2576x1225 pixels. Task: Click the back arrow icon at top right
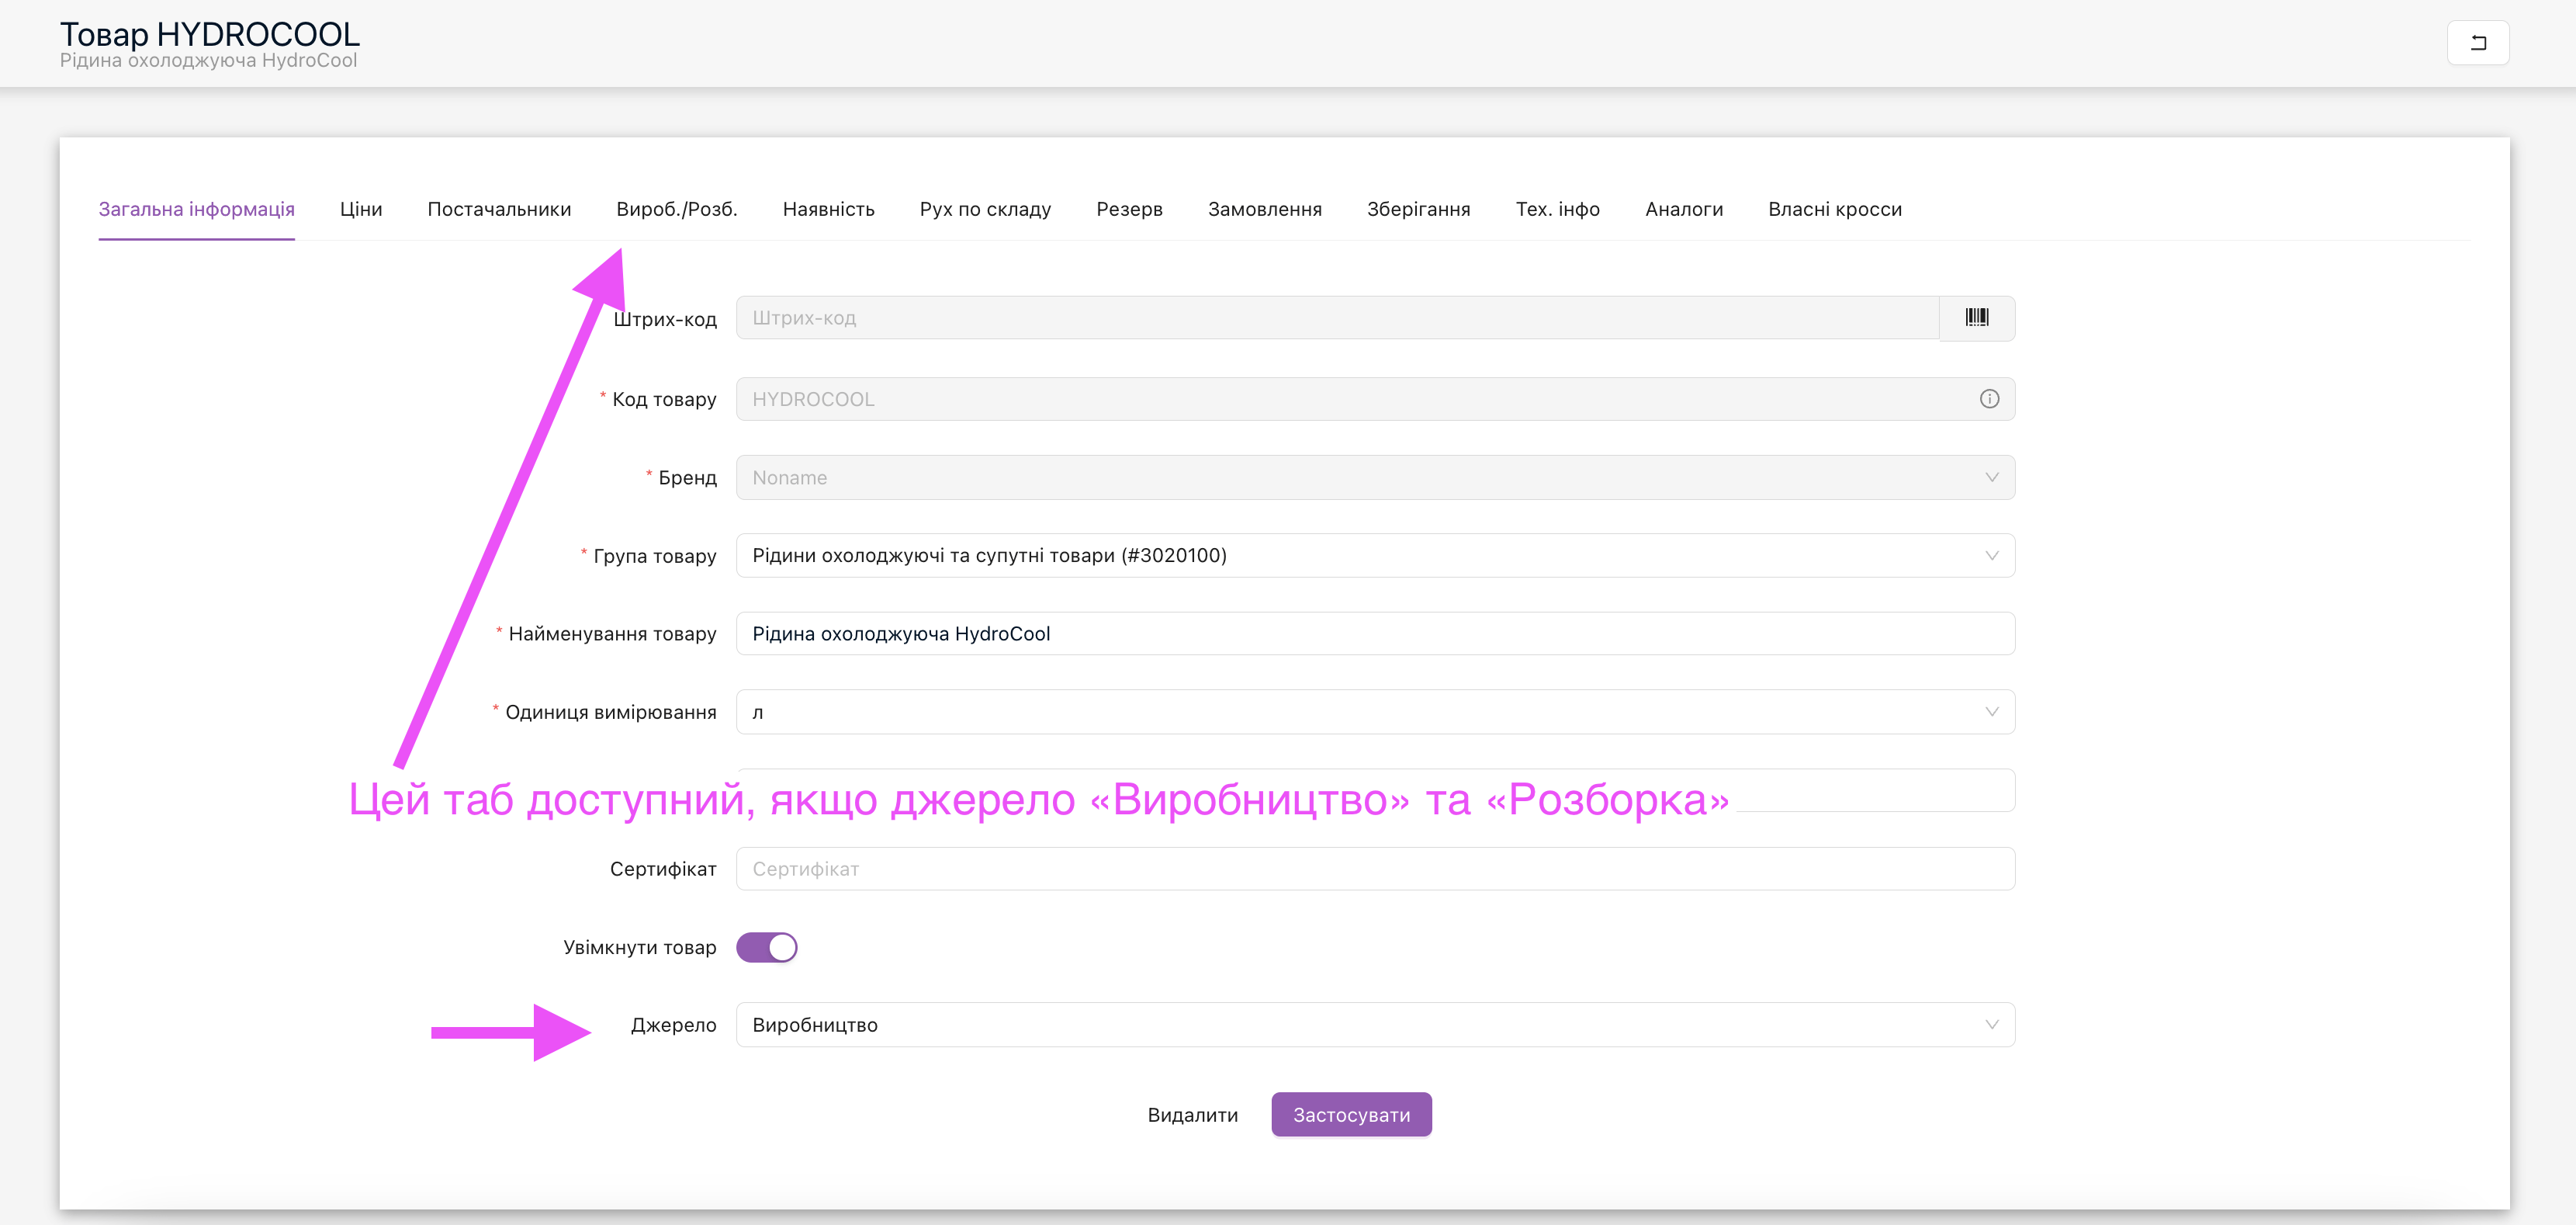tap(2477, 43)
